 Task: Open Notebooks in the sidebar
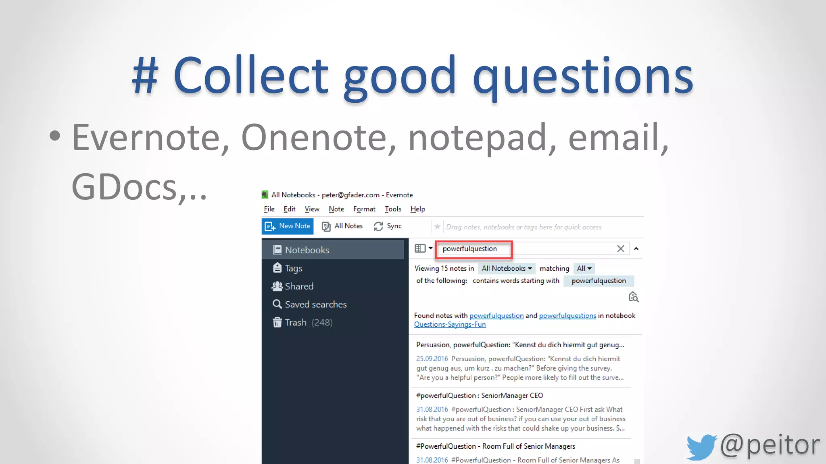click(x=307, y=250)
